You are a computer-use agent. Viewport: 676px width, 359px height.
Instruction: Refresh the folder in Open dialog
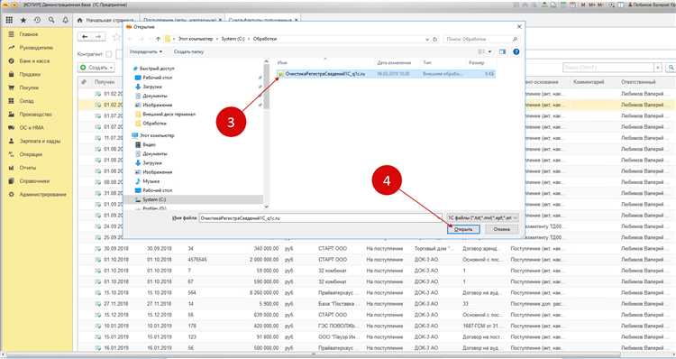[x=435, y=40]
